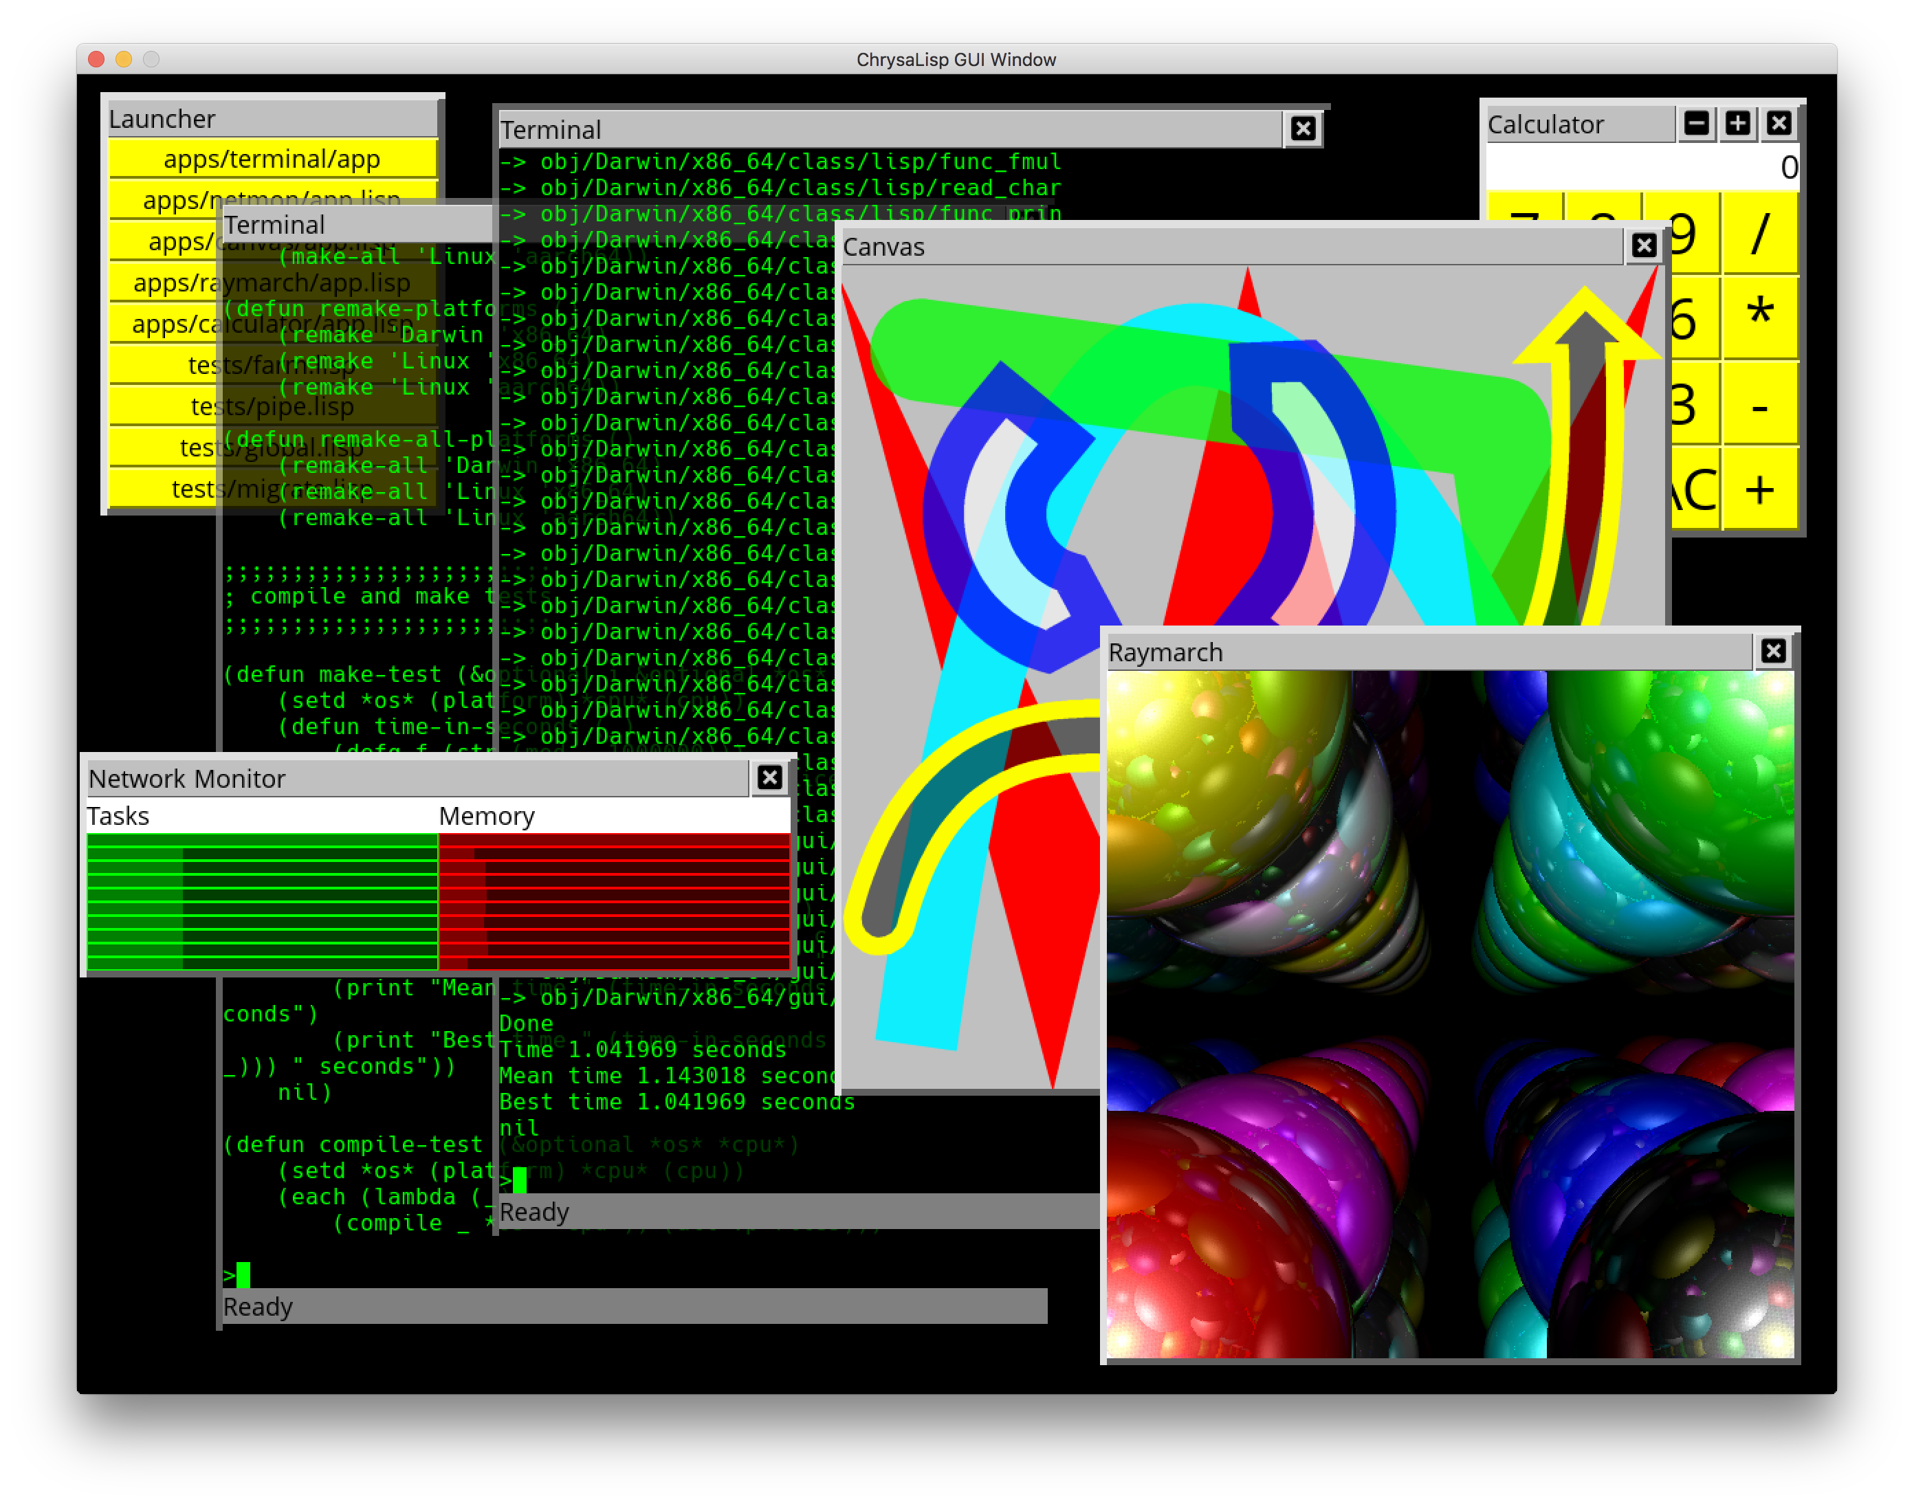Screen dimensions: 1914x1504
Task: Click the red macOS close button
Action: [x=97, y=59]
